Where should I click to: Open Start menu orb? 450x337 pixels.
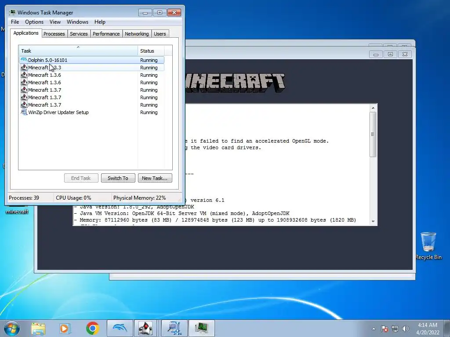pyautogui.click(x=12, y=328)
